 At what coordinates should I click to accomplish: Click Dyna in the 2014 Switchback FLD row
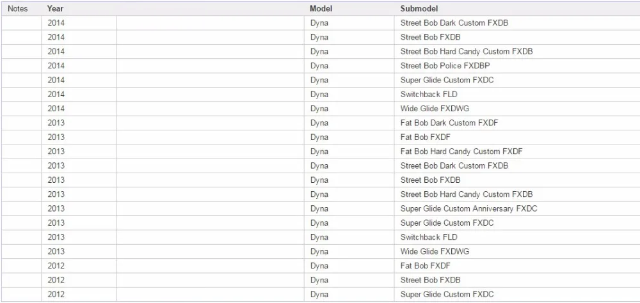click(x=319, y=94)
